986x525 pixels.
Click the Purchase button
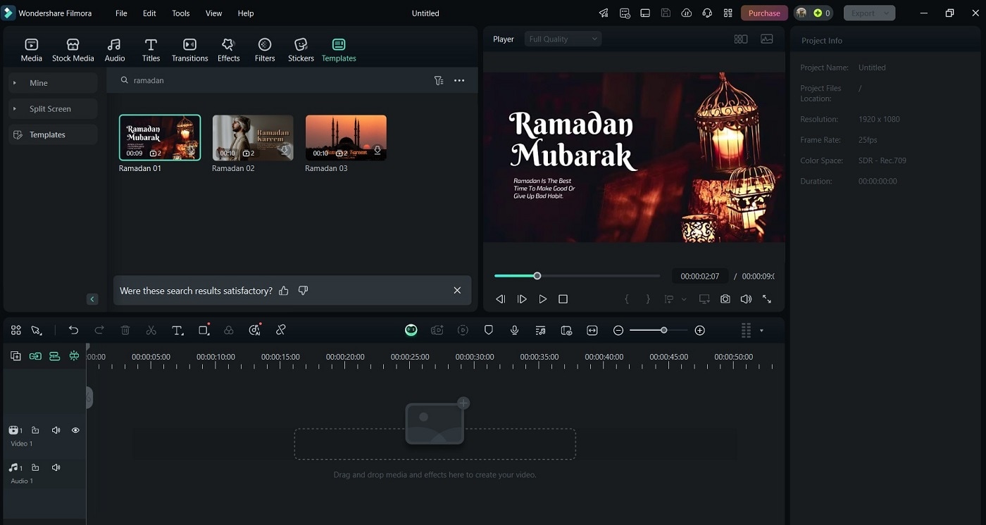pyautogui.click(x=764, y=13)
